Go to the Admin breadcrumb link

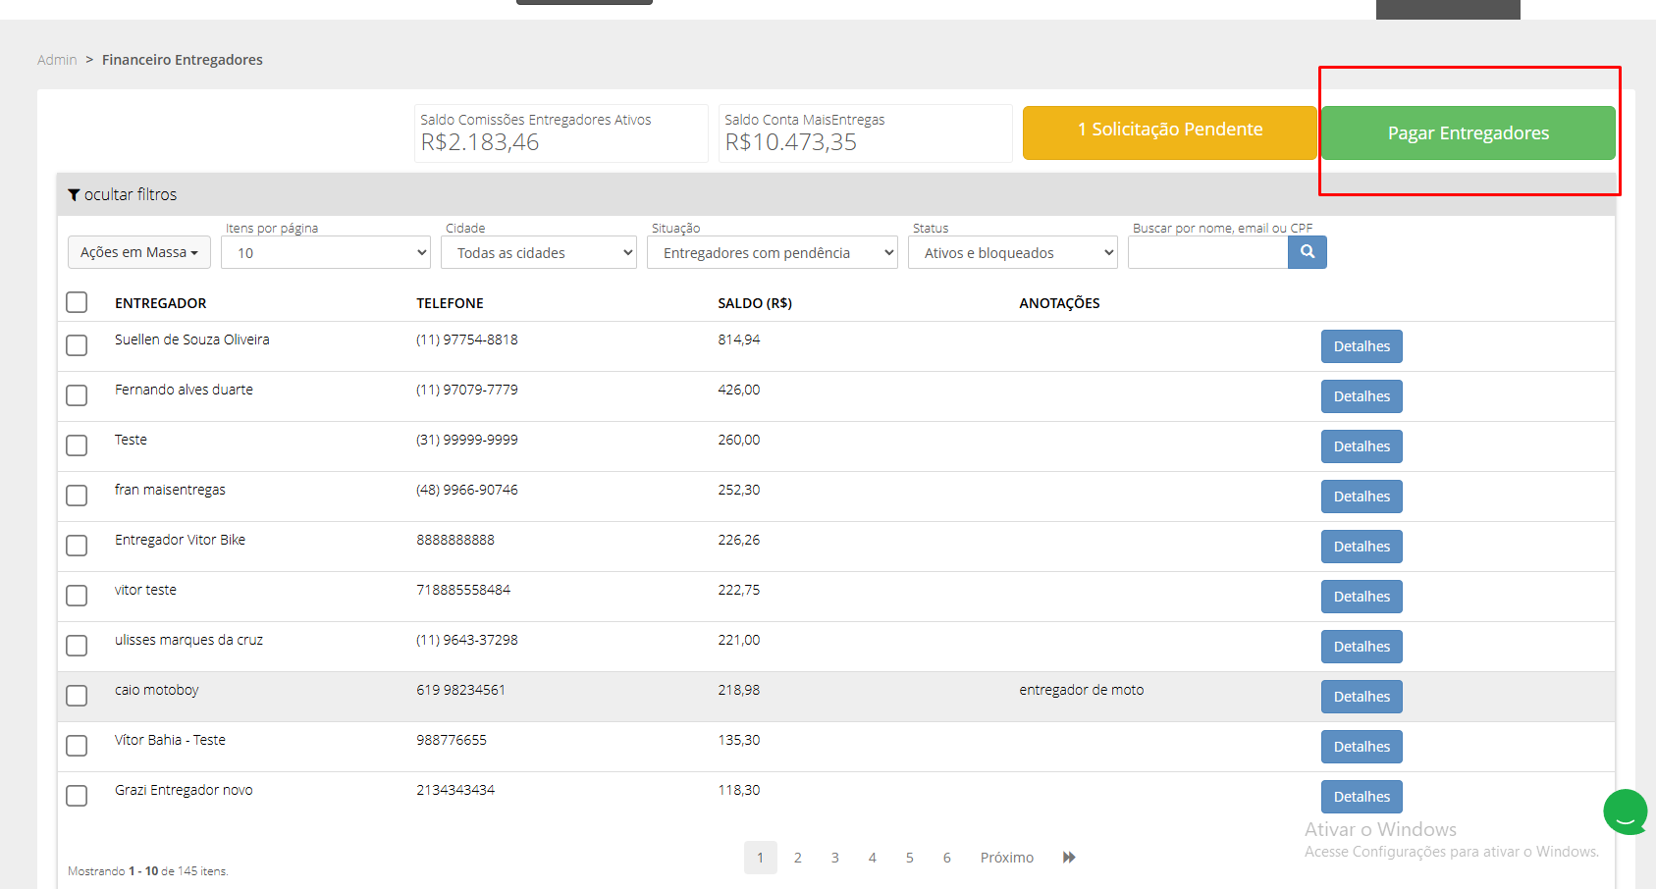57,60
